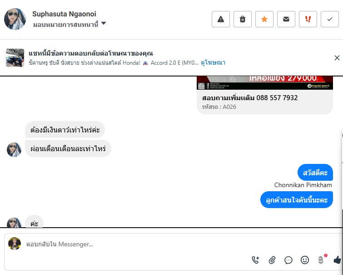Open the emoji picker smiley icon

tap(305, 260)
